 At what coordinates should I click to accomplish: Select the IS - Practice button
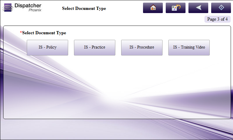click(x=95, y=47)
